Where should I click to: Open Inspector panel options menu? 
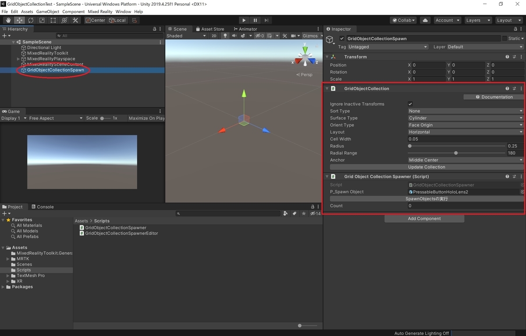click(x=521, y=29)
